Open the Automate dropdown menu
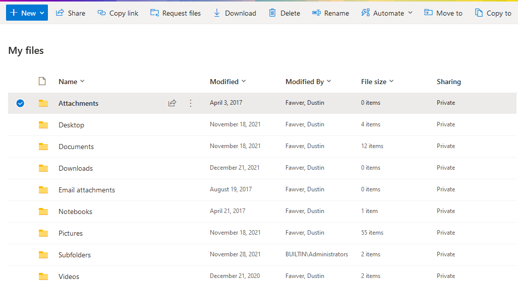Screen dimensions: 518x283 [387, 13]
